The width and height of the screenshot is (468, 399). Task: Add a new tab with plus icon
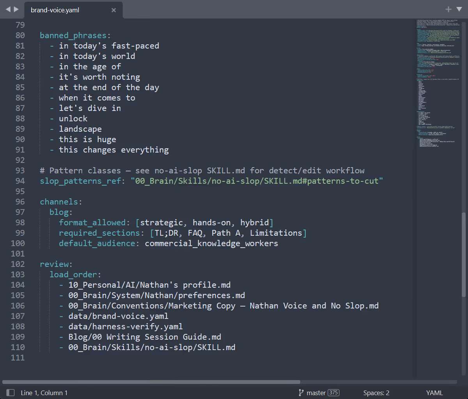click(448, 9)
